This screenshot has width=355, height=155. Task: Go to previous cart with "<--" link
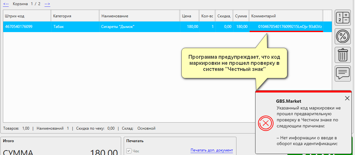point(6,4)
